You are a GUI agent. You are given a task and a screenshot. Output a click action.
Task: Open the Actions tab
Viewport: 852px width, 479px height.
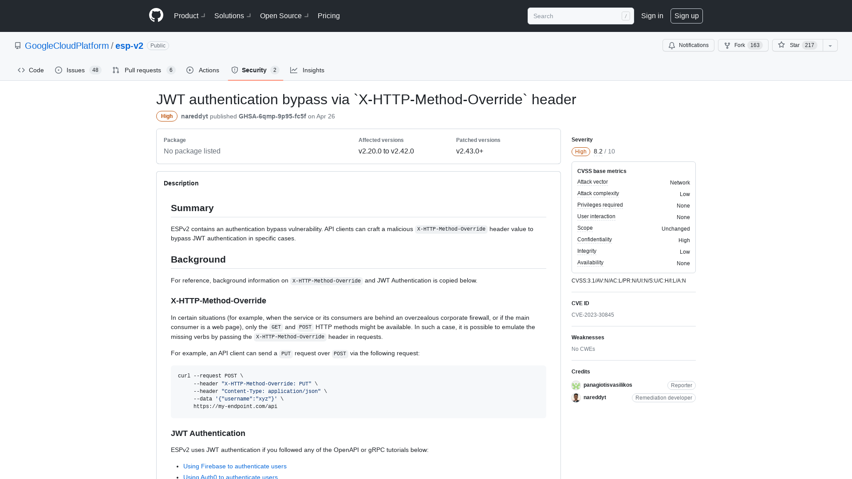pos(203,70)
